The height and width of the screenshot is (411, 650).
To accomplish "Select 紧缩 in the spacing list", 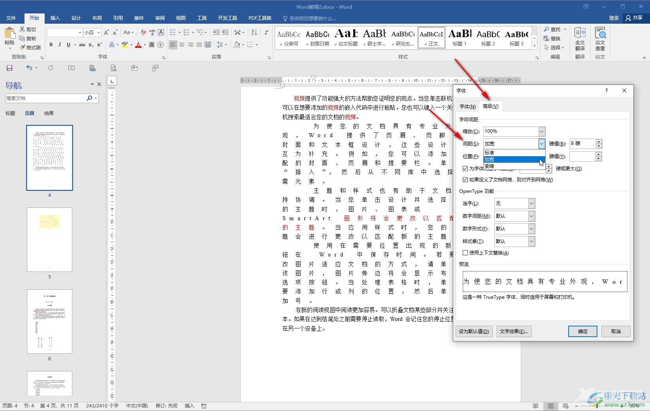I will (x=514, y=166).
